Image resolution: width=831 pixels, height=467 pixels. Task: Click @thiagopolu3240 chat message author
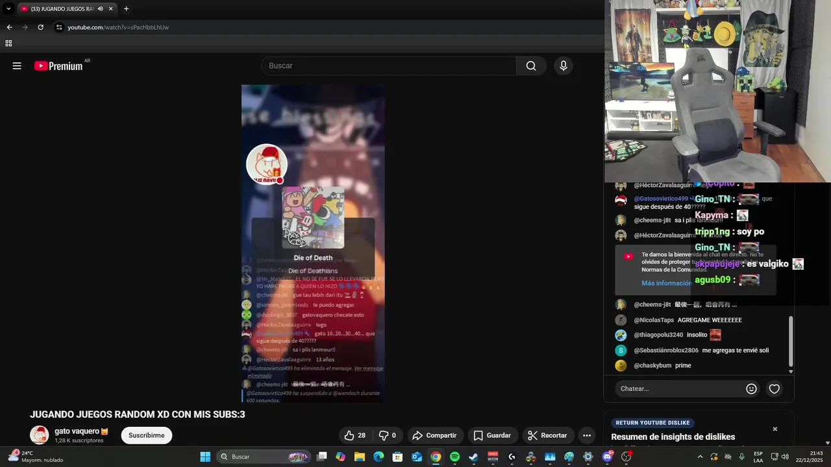[x=658, y=335]
